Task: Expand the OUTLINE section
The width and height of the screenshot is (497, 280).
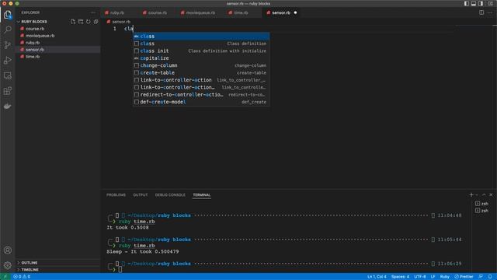Action: (30, 263)
